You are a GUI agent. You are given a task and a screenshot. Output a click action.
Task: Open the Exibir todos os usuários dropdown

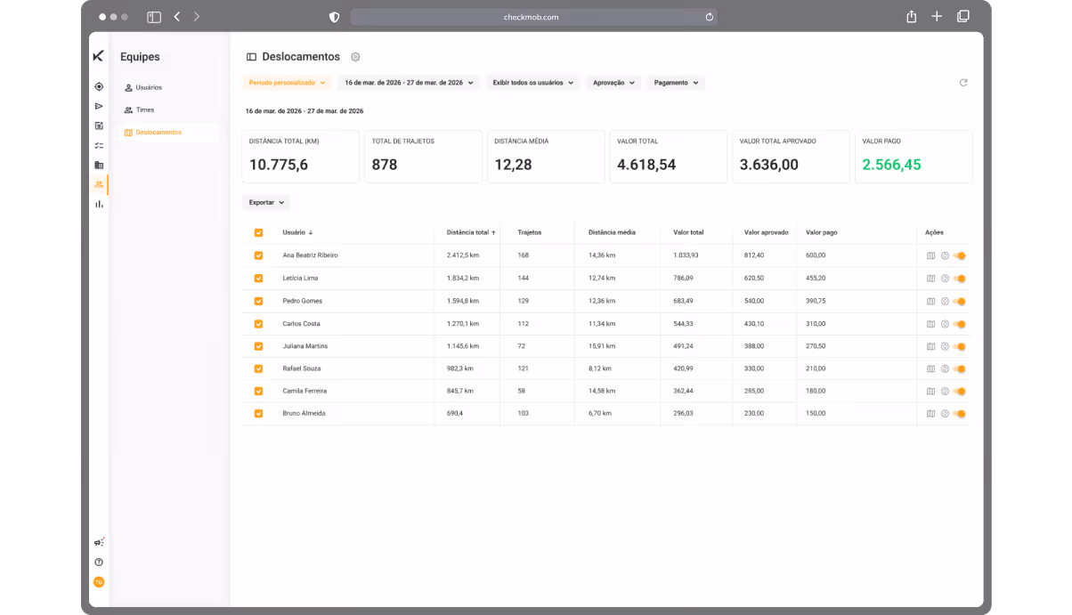pos(532,82)
